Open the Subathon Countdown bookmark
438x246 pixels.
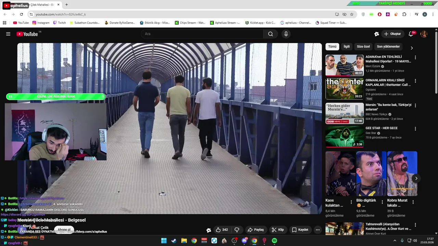(85, 23)
